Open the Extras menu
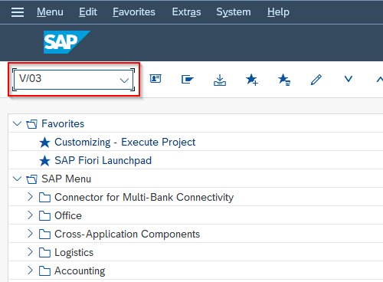The height and width of the screenshot is (282, 383). (186, 12)
